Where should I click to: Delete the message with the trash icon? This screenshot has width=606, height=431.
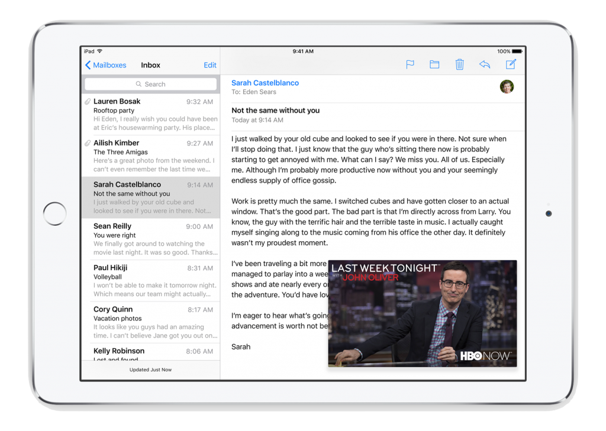pyautogui.click(x=459, y=64)
